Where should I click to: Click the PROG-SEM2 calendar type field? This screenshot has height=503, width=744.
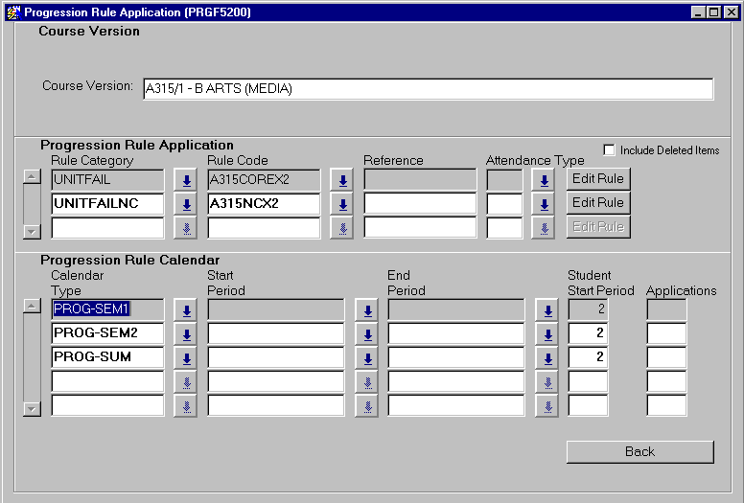pyautogui.click(x=107, y=333)
